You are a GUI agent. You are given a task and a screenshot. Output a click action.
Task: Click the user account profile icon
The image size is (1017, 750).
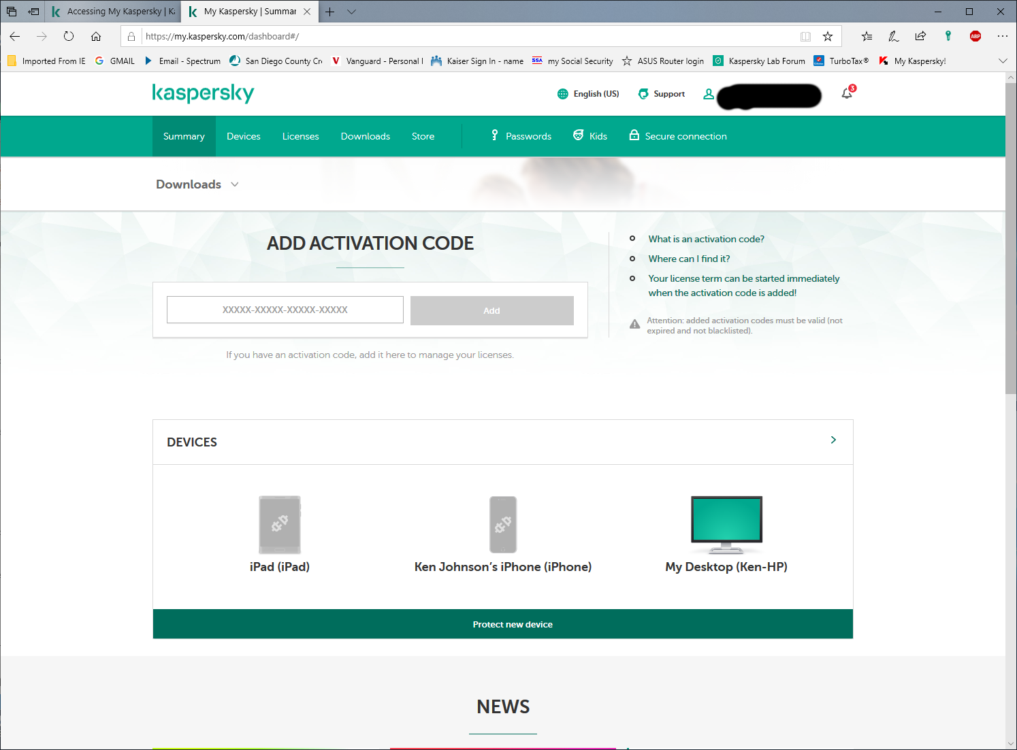(x=709, y=94)
